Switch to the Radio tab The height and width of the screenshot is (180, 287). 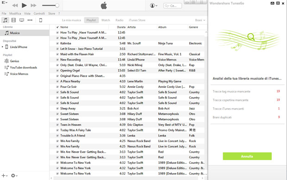(x=119, y=20)
